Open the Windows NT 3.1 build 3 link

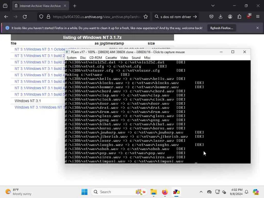(39, 69)
